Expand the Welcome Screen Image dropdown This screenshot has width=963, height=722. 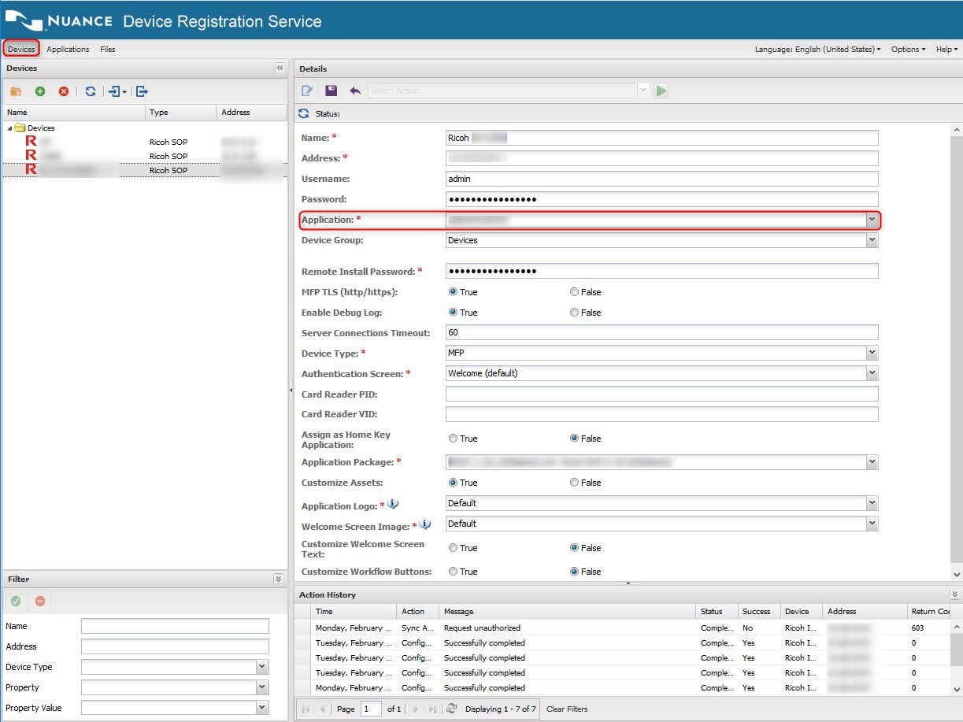(872, 524)
